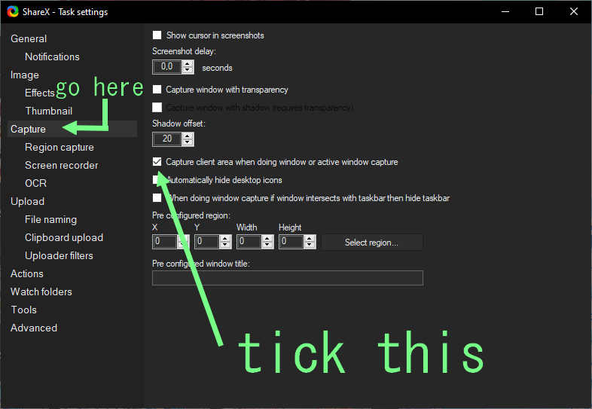Enable Show cursor in screenshots checkbox
Image resolution: width=592 pixels, height=409 pixels.
(x=157, y=35)
